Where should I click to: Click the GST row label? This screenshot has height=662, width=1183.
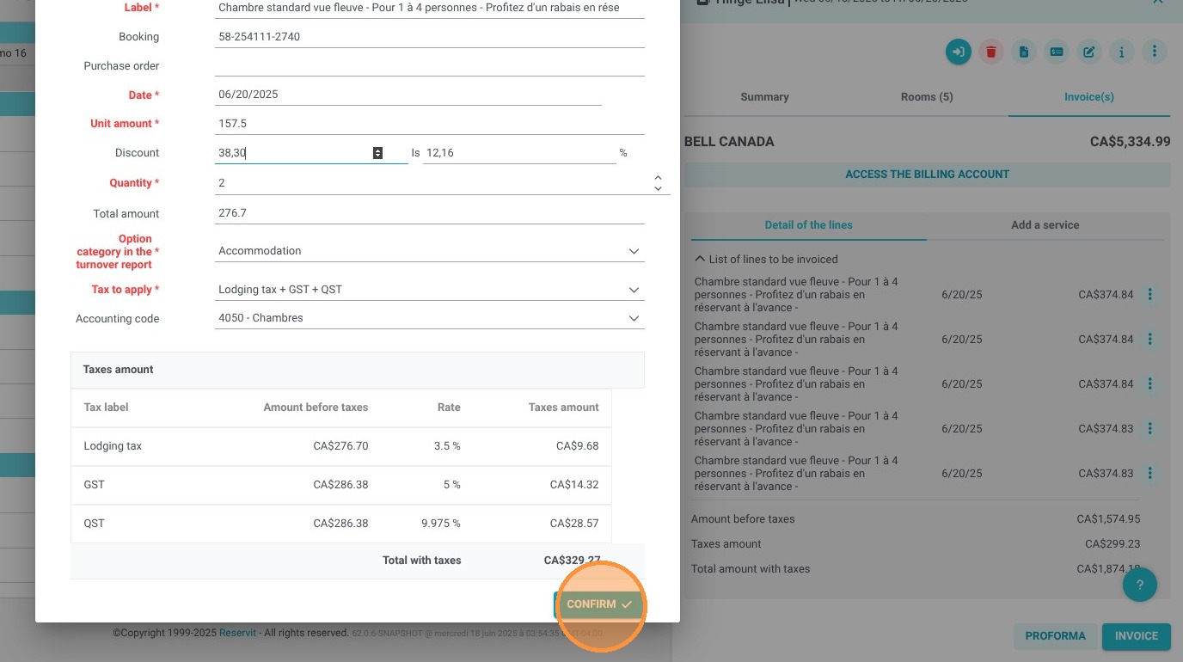pos(94,485)
